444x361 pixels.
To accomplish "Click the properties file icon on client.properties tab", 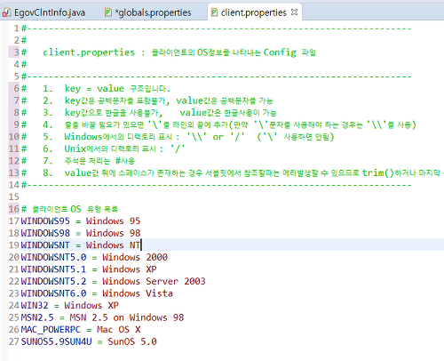I will click(x=214, y=12).
